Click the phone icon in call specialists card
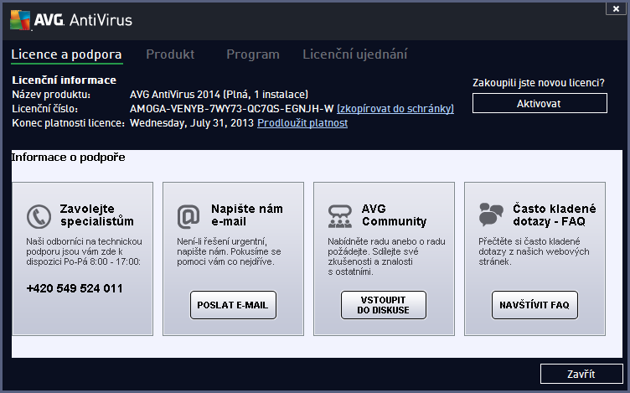The height and width of the screenshot is (393, 630). click(x=39, y=216)
